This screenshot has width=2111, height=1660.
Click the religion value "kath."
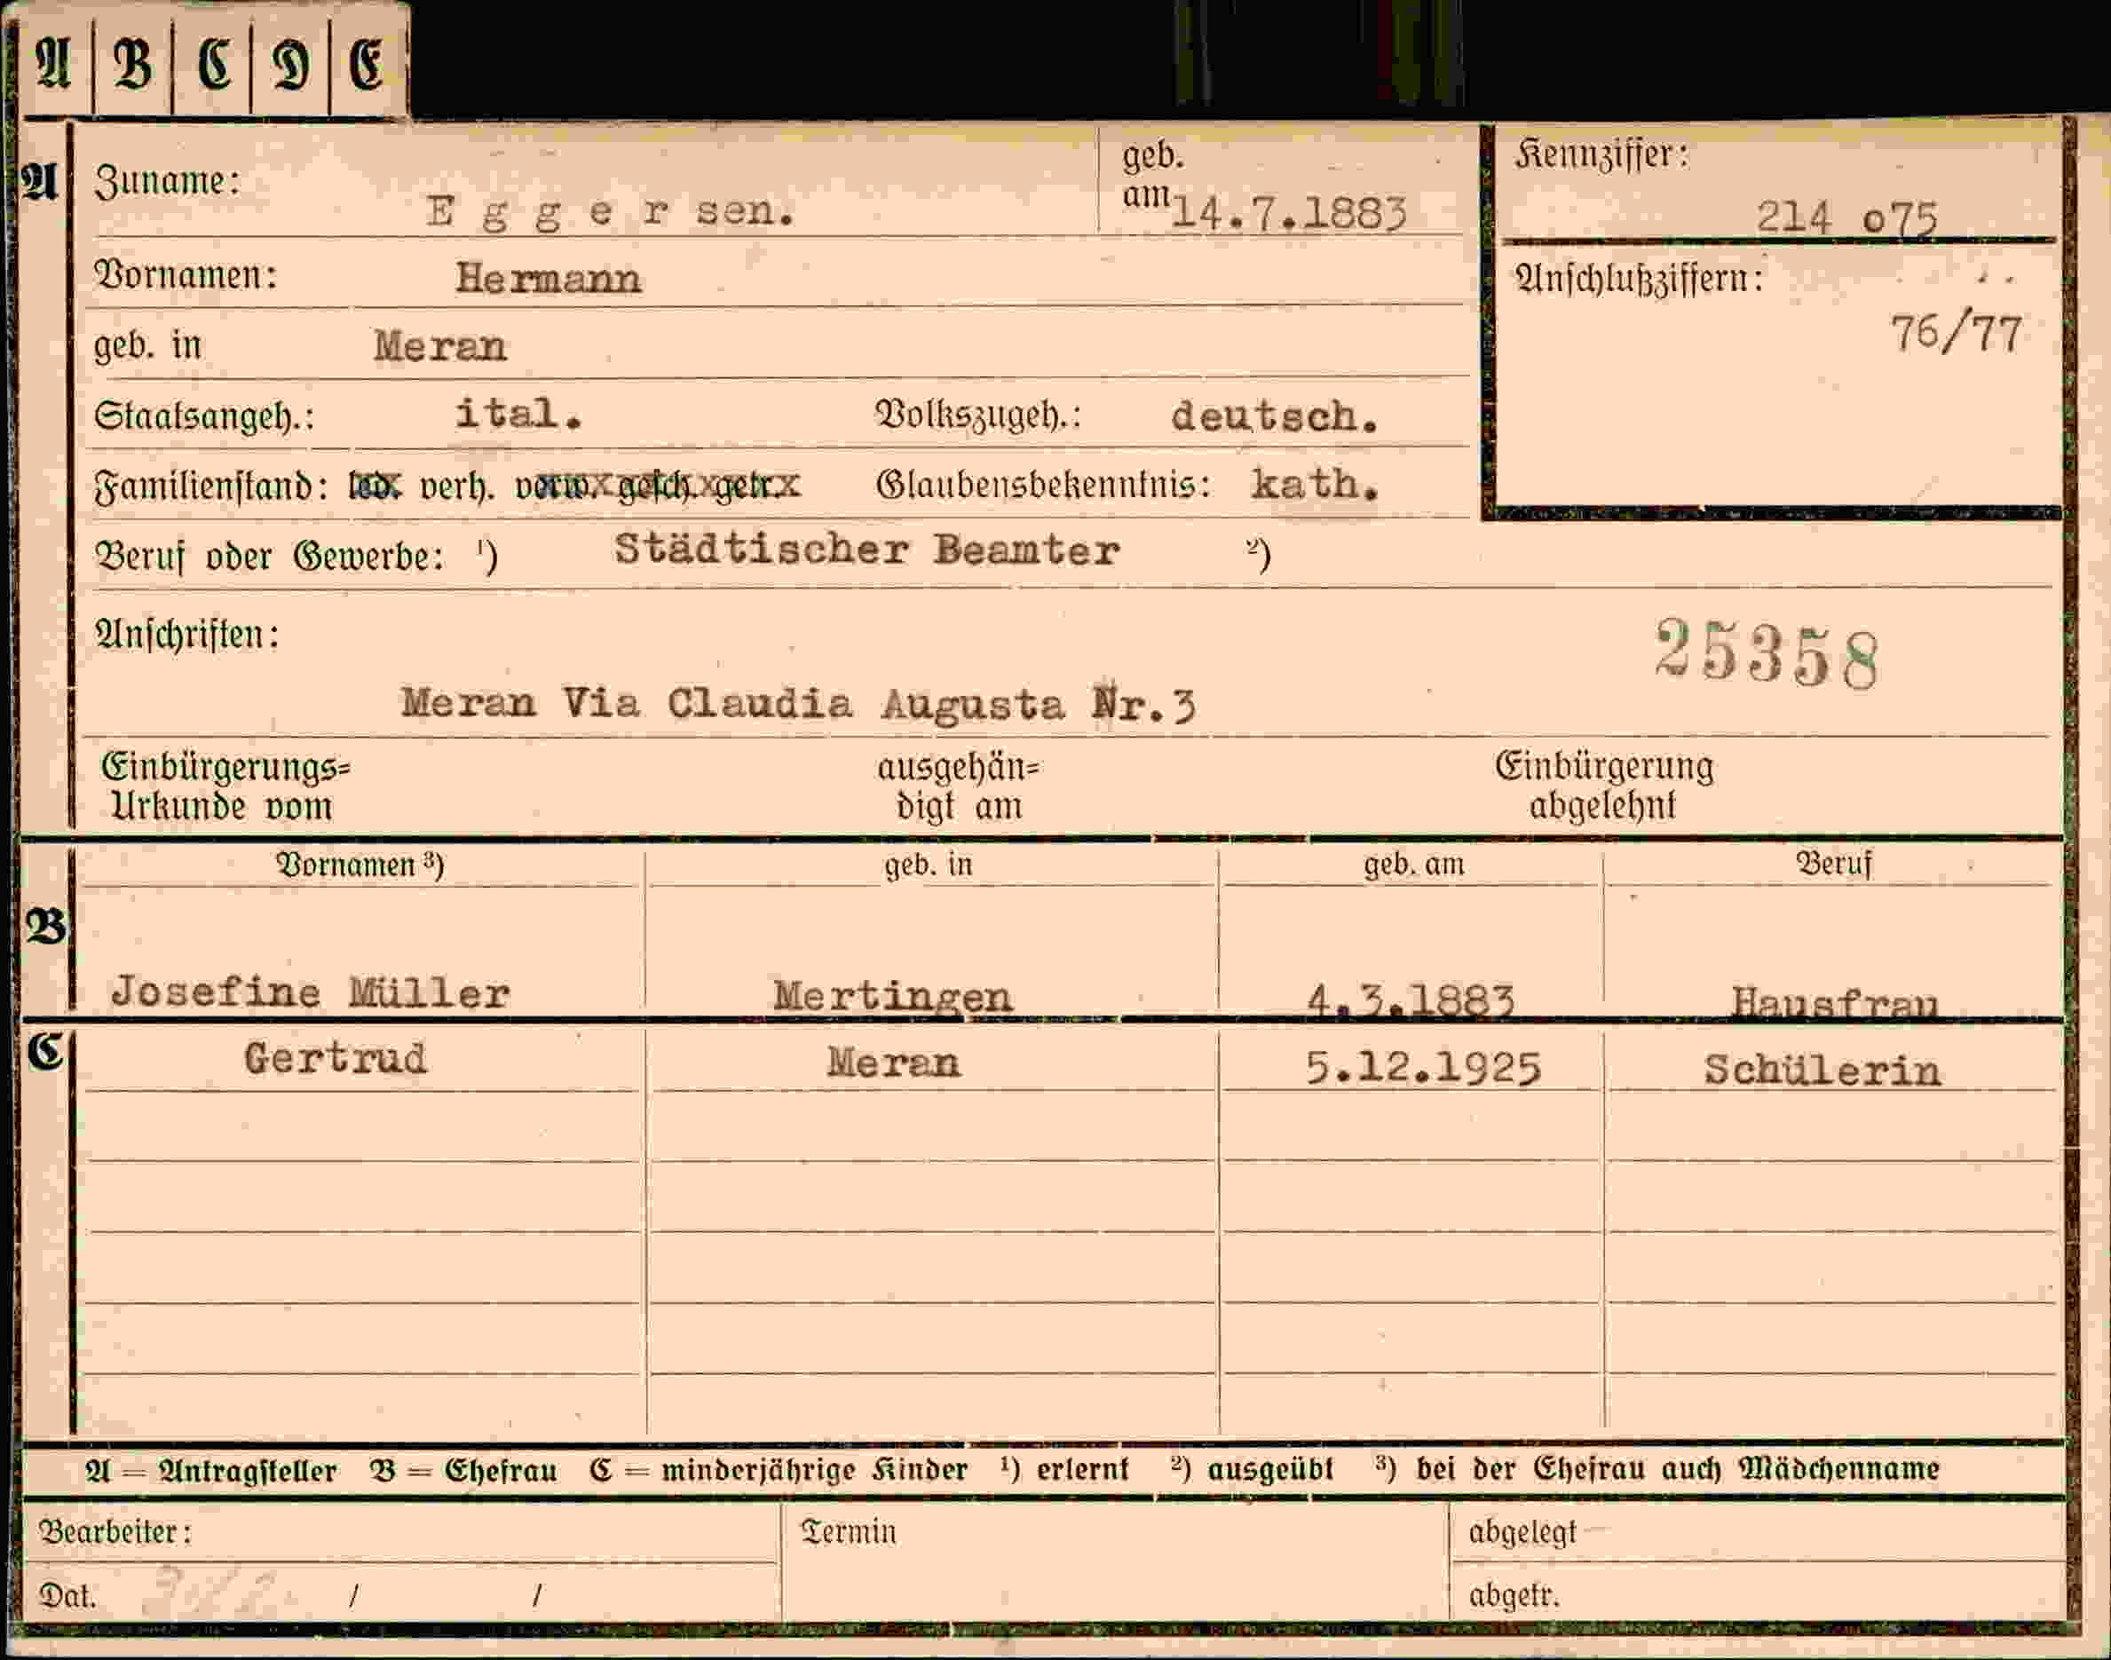(1315, 484)
